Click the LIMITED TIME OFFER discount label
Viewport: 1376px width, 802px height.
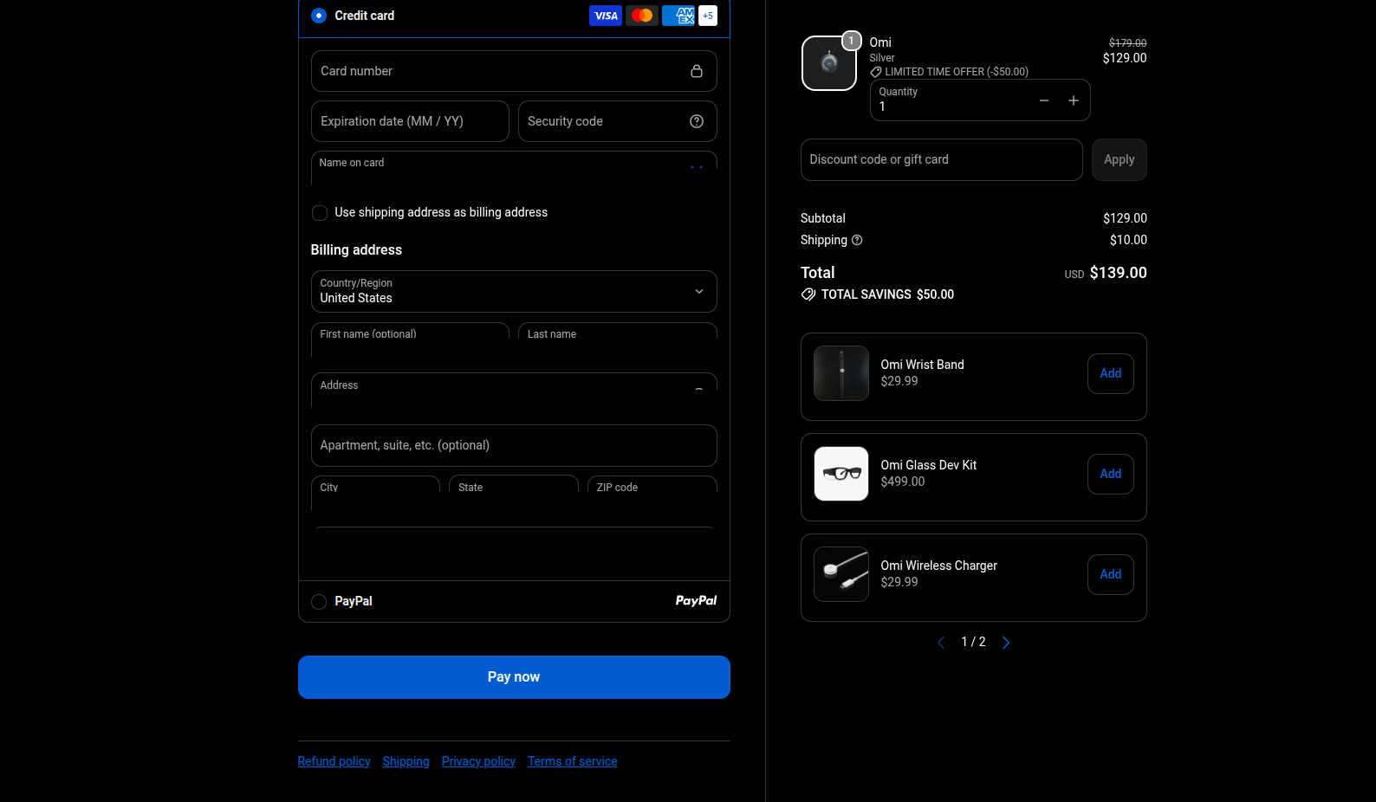957,72
